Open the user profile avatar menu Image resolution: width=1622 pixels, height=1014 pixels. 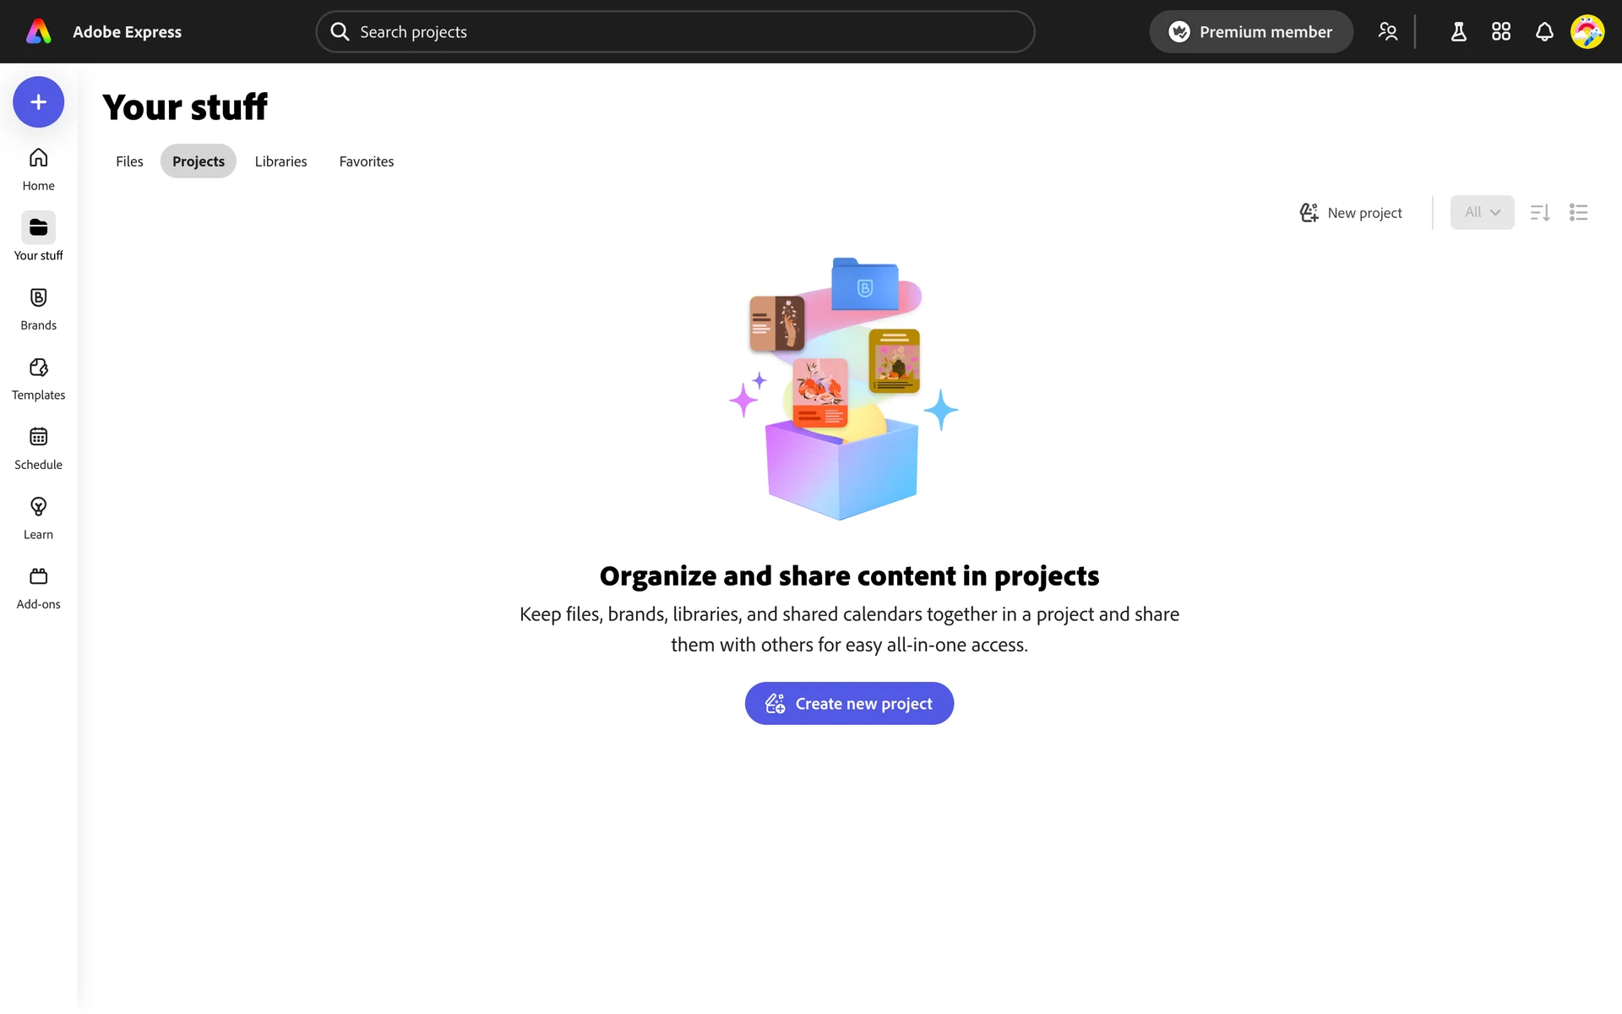pyautogui.click(x=1587, y=32)
